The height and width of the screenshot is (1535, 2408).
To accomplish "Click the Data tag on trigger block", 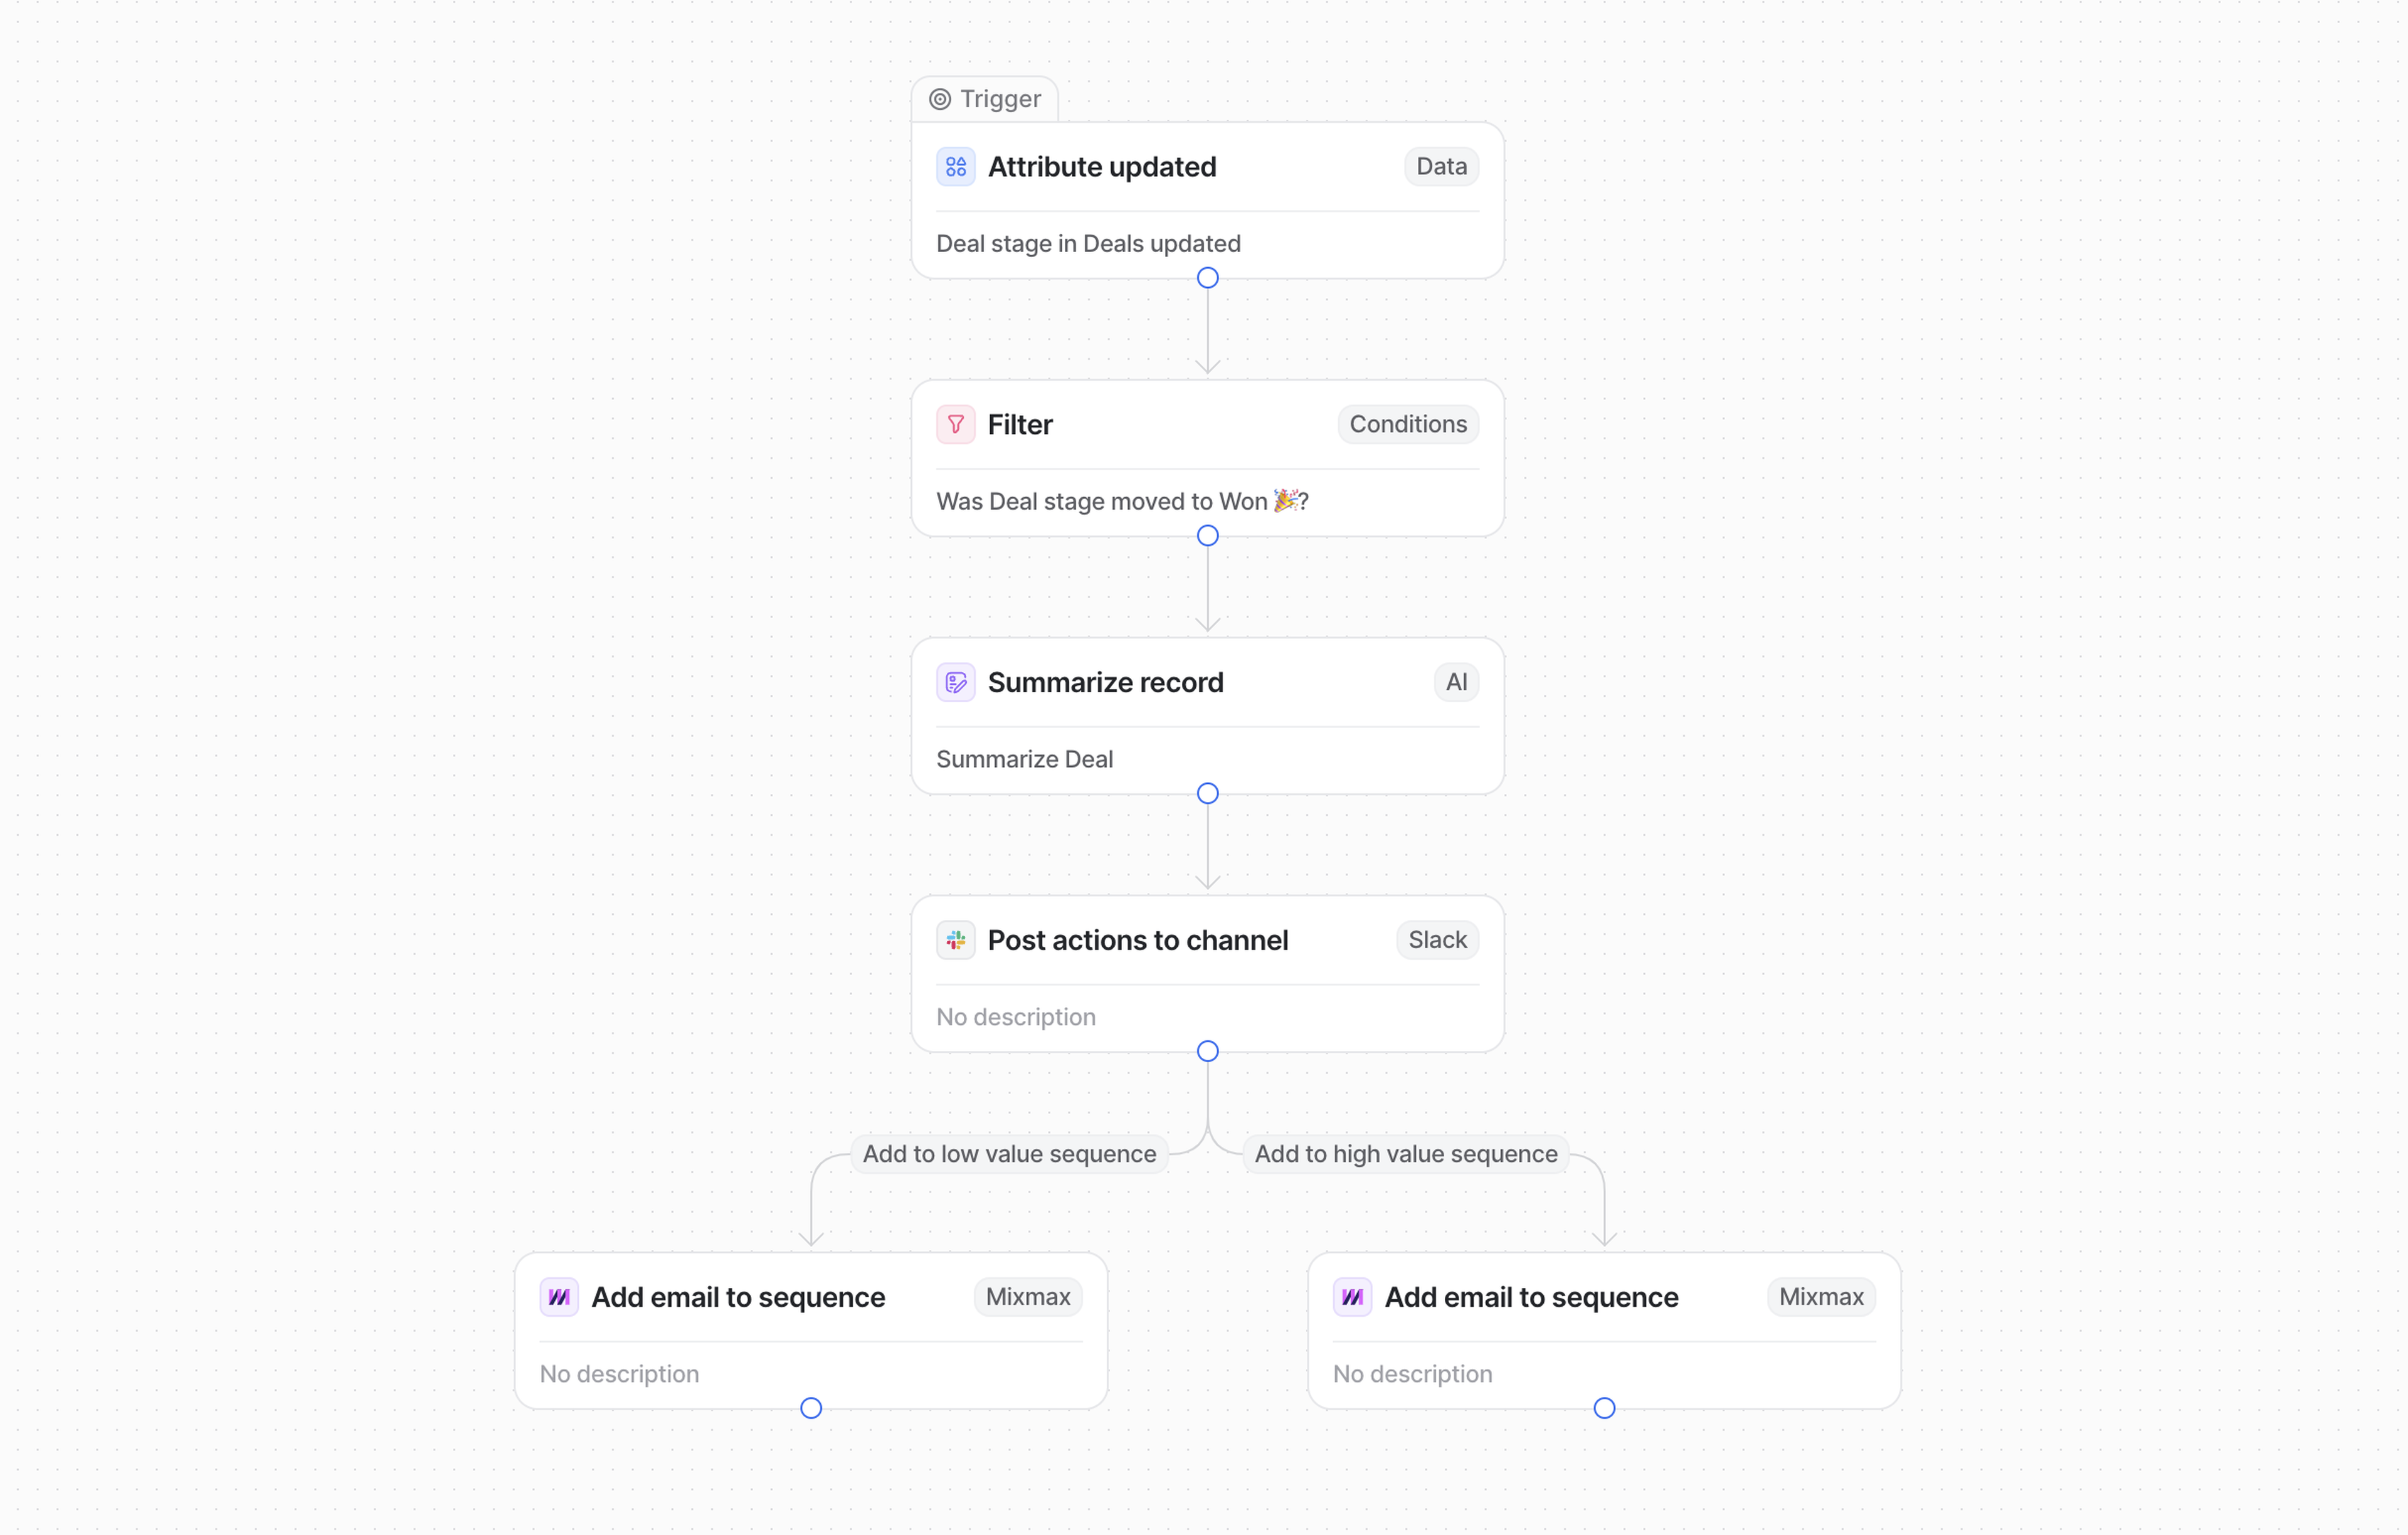I will click(x=1441, y=167).
